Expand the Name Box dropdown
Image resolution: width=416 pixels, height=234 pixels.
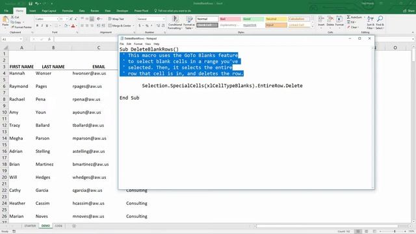click(x=21, y=39)
